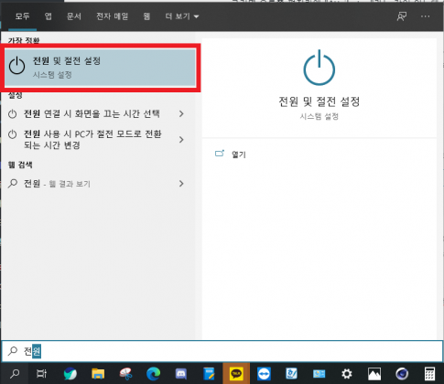Click 열기 in the preview pane

point(239,155)
